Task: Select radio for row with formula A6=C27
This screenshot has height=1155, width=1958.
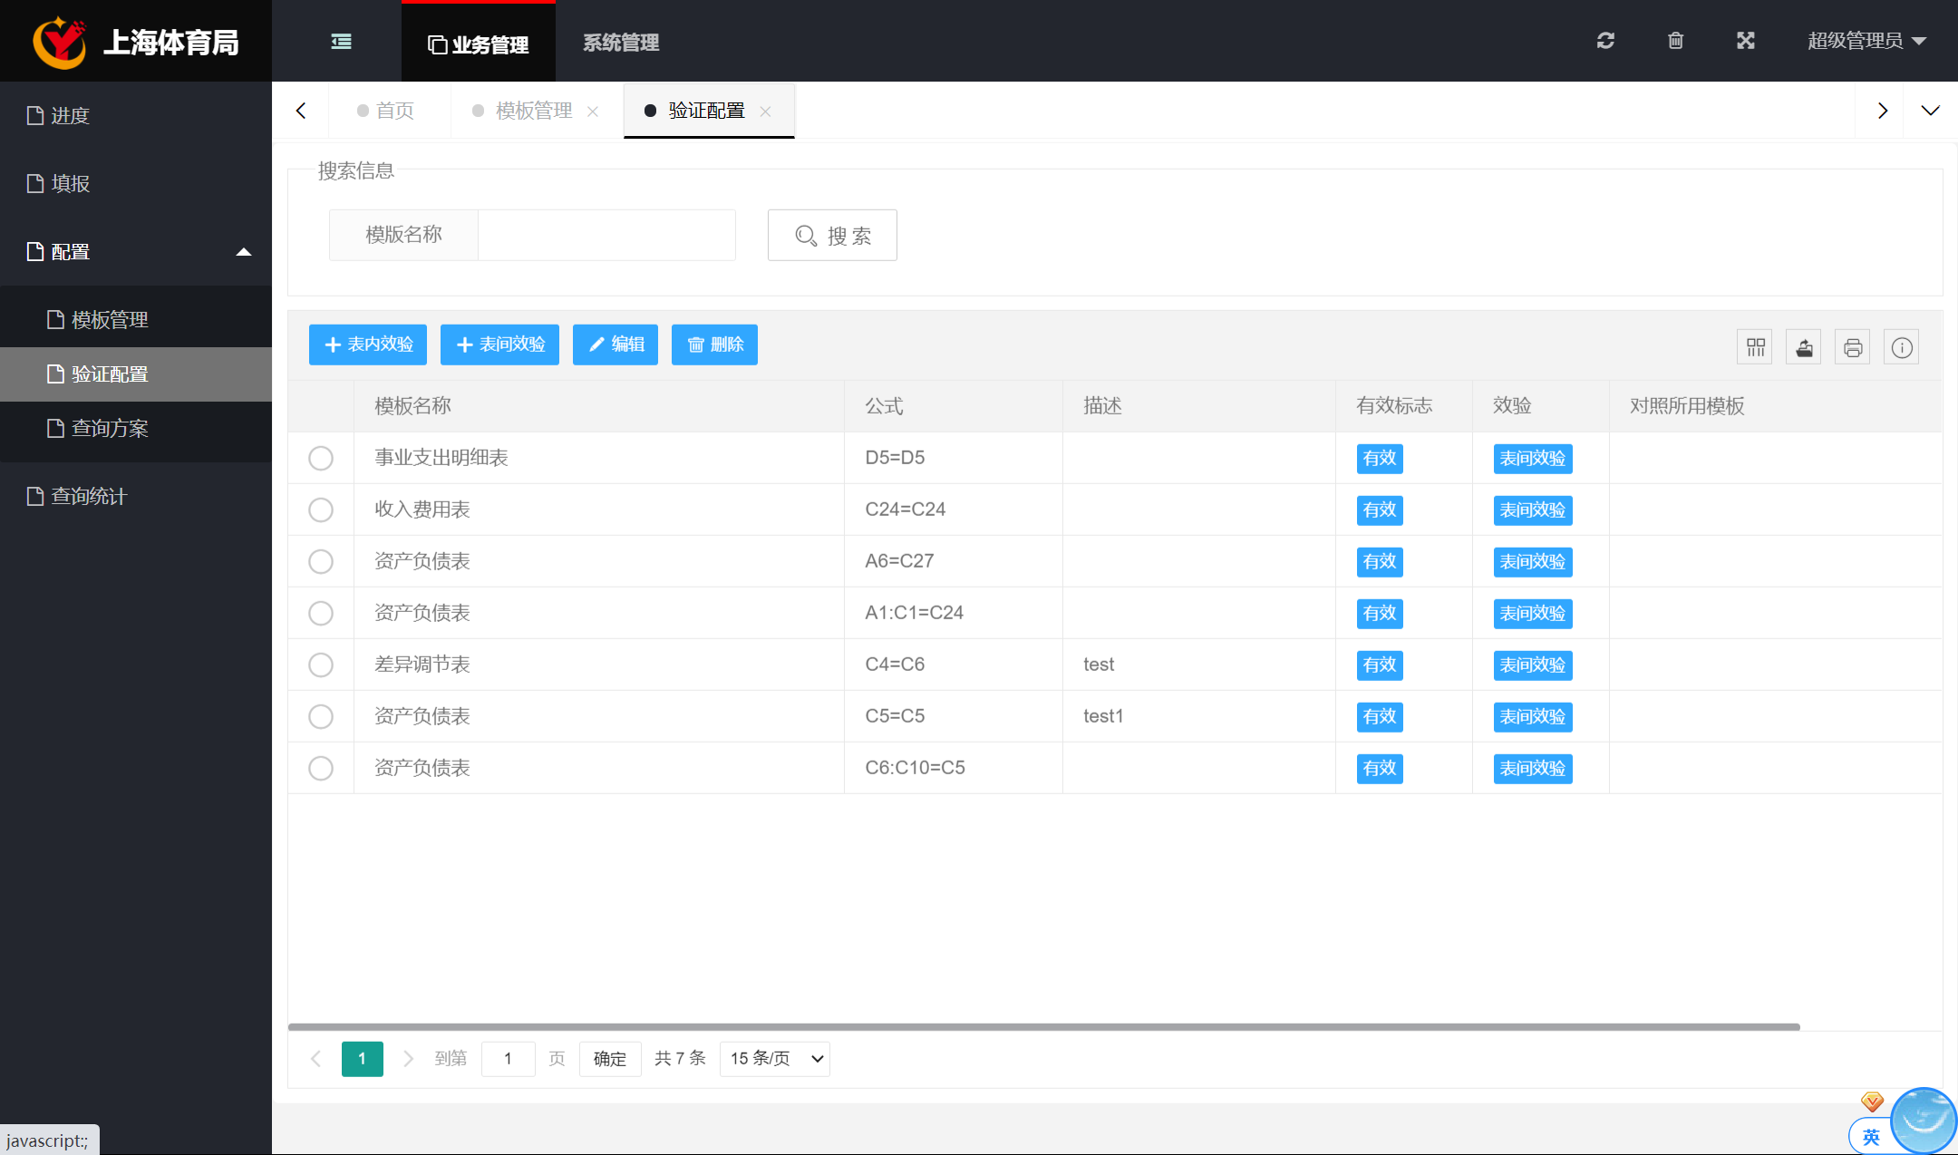Action: click(321, 561)
